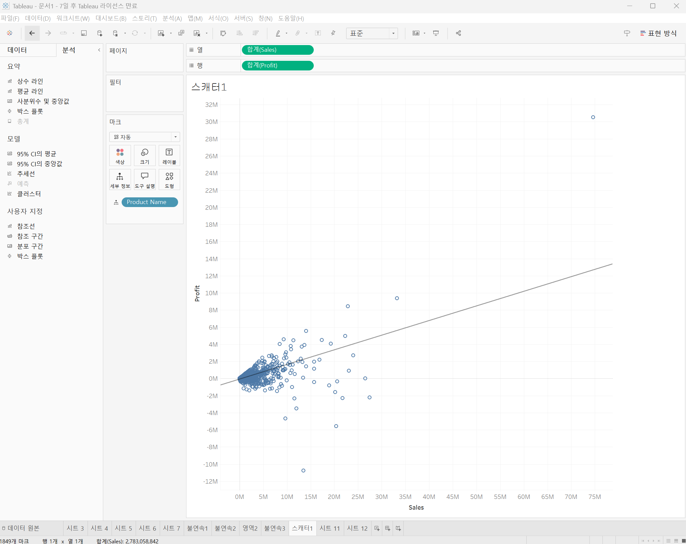
Task: Click the presentation mode icon
Action: [x=436, y=33]
